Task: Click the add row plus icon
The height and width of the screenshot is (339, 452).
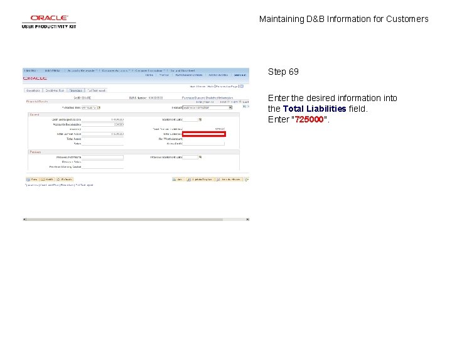Action: (244, 107)
